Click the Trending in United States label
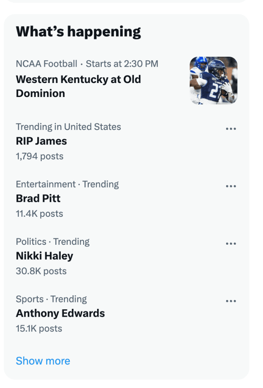 pos(68,127)
